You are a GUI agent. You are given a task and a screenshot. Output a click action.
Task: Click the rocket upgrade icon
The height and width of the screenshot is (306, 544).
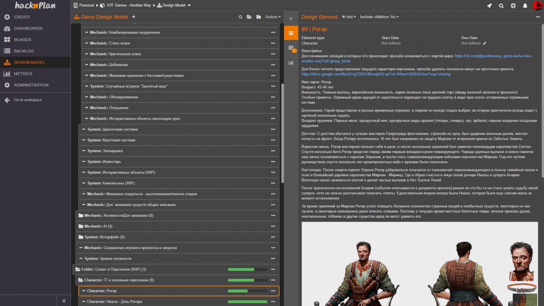[489, 5]
